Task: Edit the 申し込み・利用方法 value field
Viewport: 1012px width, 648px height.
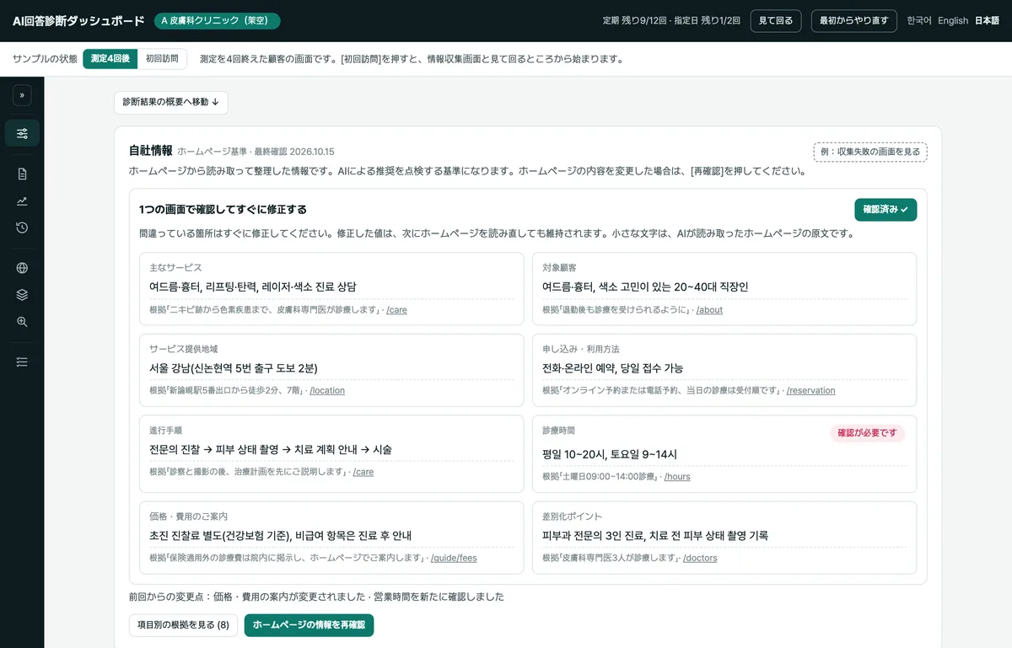Action: coord(724,368)
